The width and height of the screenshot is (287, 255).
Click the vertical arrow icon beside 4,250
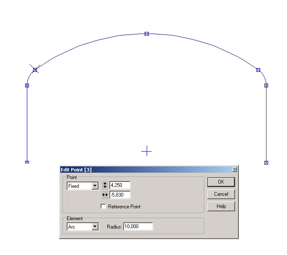tap(105, 185)
